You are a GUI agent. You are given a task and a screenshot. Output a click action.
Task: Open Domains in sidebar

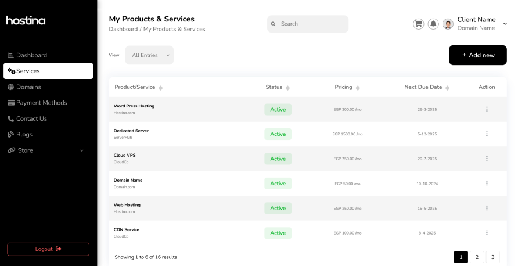28,87
